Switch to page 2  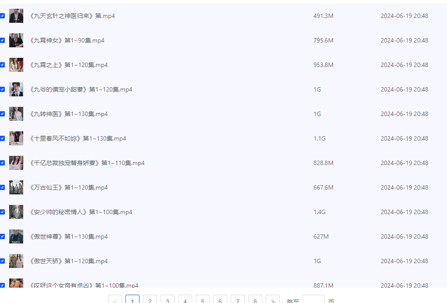150,299
